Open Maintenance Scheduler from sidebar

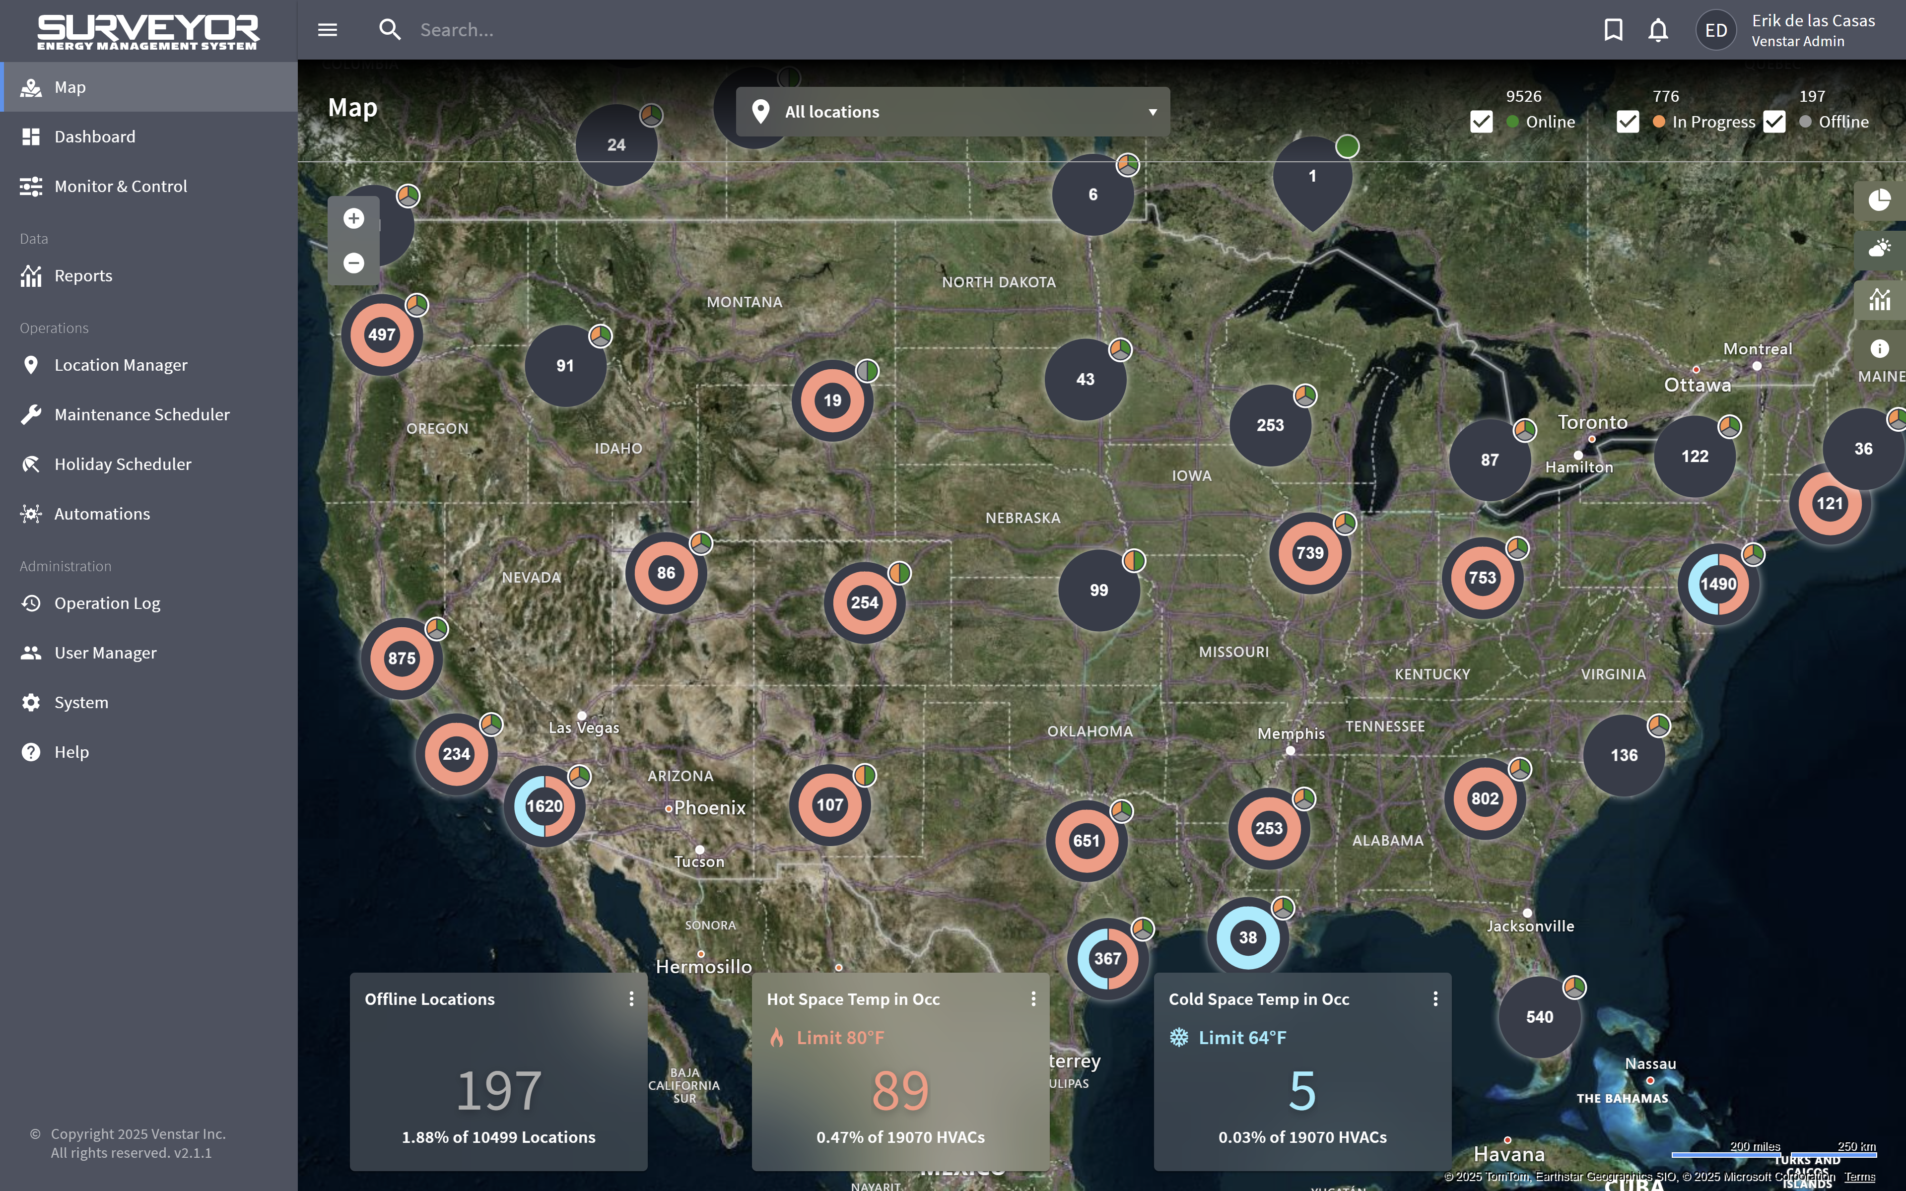tap(142, 414)
